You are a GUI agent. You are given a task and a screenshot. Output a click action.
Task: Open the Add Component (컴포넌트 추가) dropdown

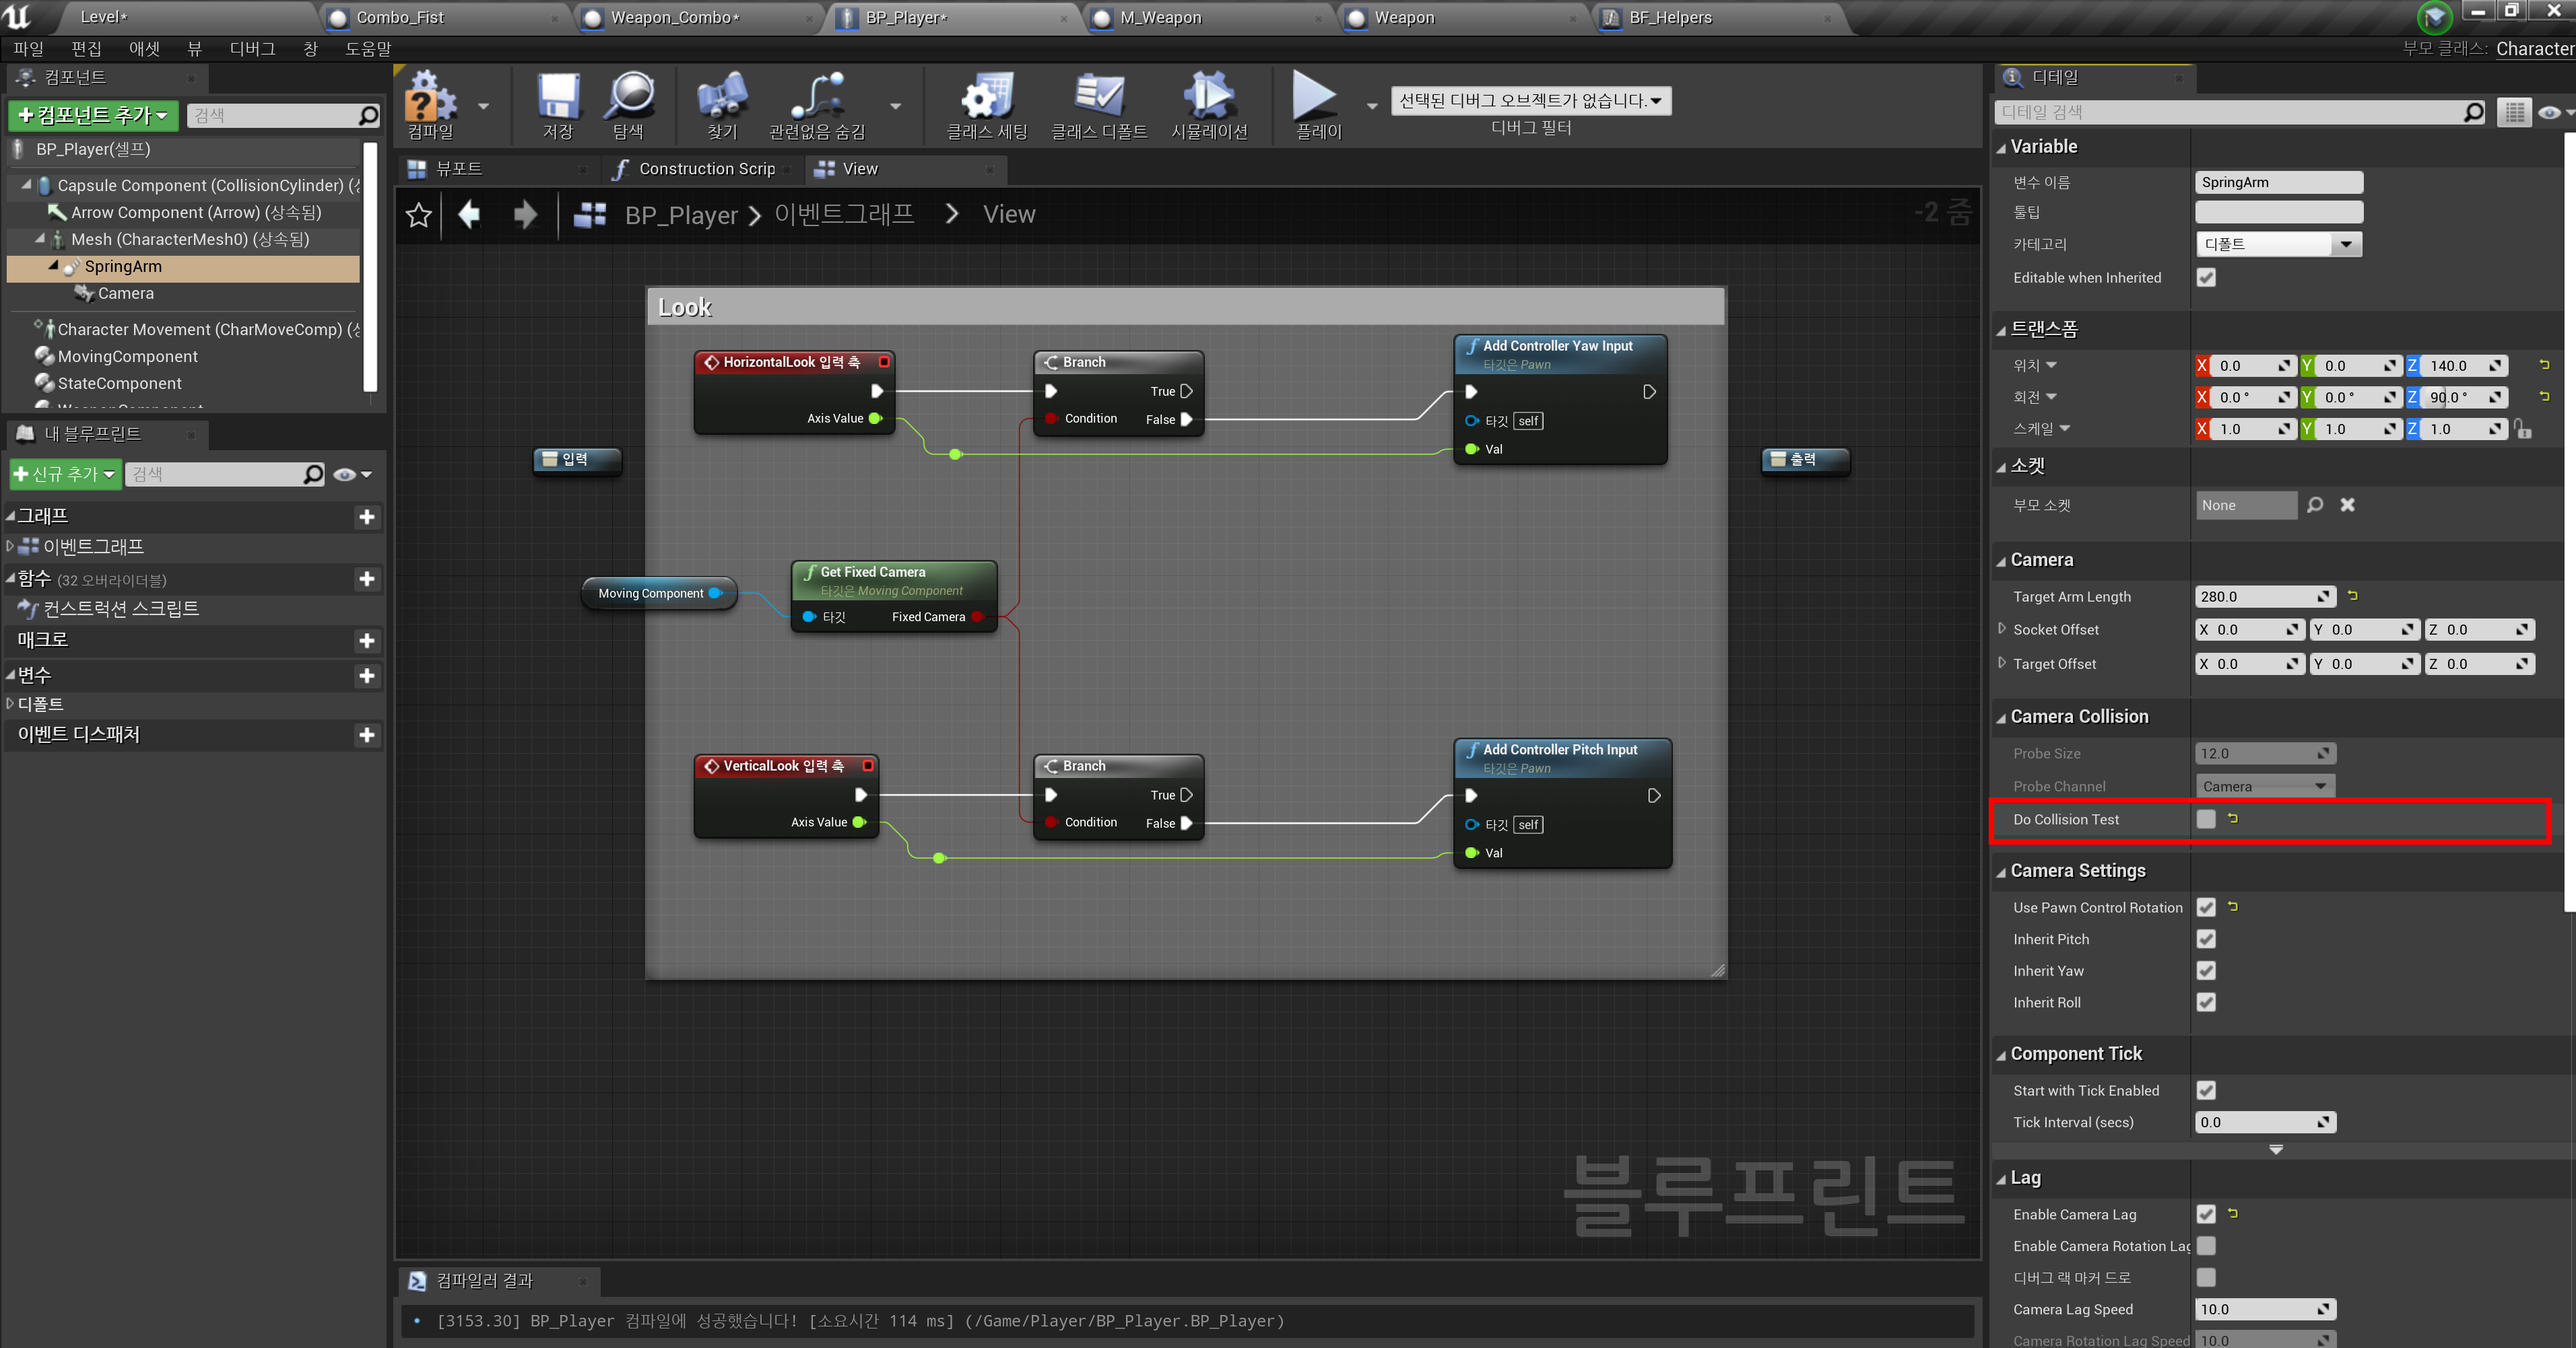(x=93, y=115)
